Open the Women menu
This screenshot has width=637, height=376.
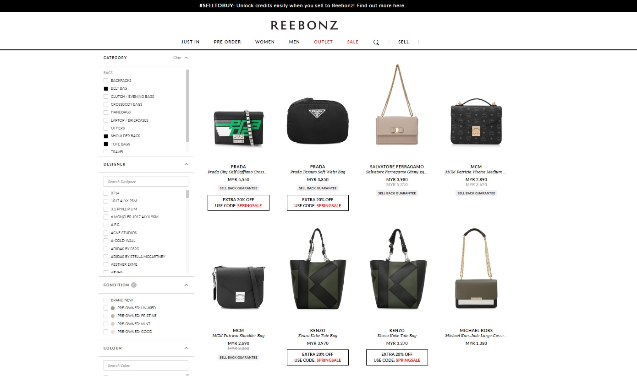click(x=265, y=42)
